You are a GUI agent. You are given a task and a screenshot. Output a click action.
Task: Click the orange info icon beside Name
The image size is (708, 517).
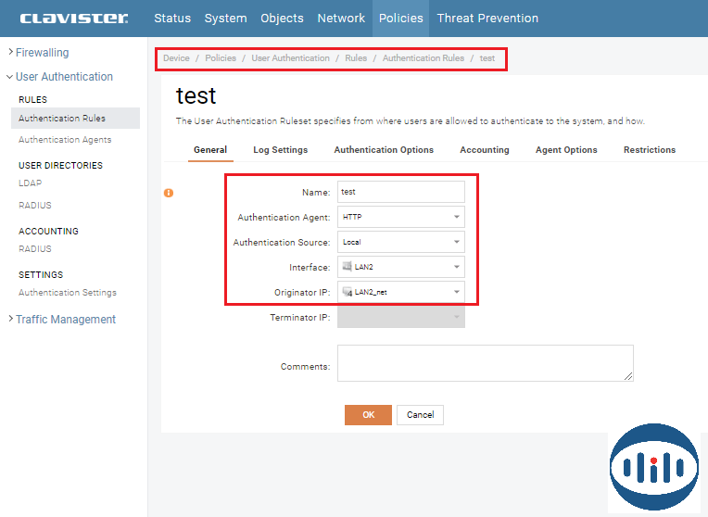click(169, 193)
